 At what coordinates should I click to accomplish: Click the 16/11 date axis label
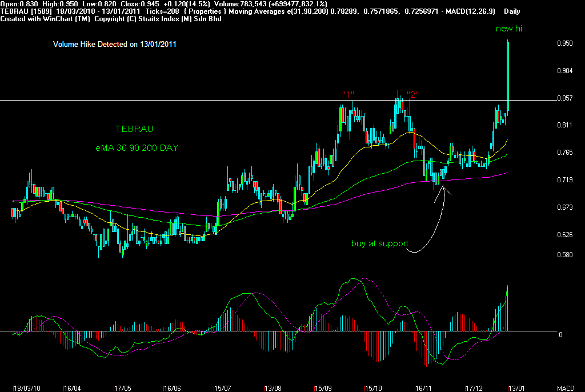[x=423, y=389]
